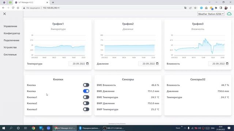Open calendar picker icon for Температура date
Viewport: 234px width, 131px height.
click(87, 64)
